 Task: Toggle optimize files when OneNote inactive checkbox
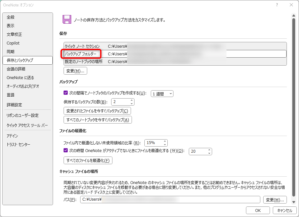point(65,150)
